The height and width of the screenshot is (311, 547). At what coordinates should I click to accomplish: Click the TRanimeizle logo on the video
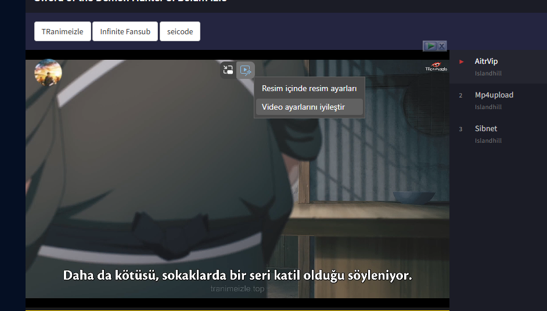pos(436,67)
